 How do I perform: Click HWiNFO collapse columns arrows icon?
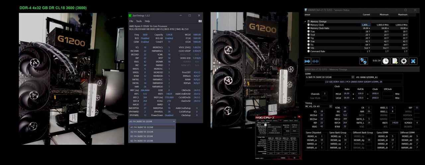pyautogui.click(x=316, y=61)
